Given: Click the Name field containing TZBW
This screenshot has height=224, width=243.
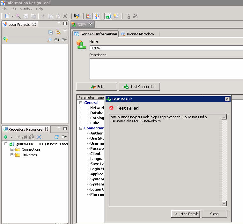Looking at the screenshot, I should click(166, 48).
